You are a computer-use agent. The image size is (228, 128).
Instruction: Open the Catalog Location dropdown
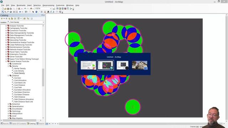[43, 22]
